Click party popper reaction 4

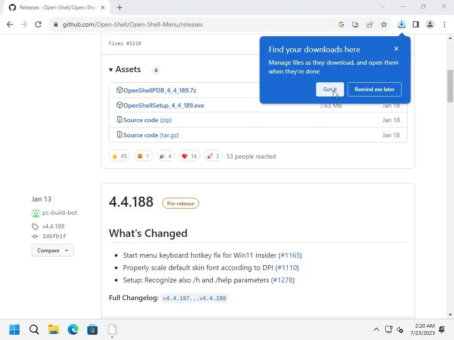click(166, 156)
